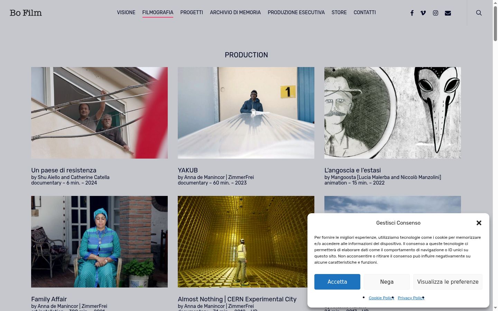Click the email envelope icon

click(x=448, y=13)
